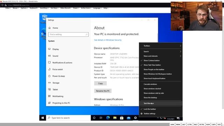Toggle Show Cortana button
Screen dimensions: 224x126
(x=161, y=61)
